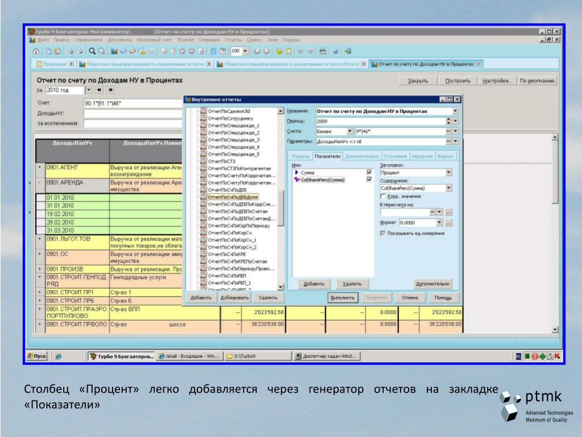Select ОтчетПоСТЗ in the report list
The height and width of the screenshot is (437, 582).
pos(221,161)
